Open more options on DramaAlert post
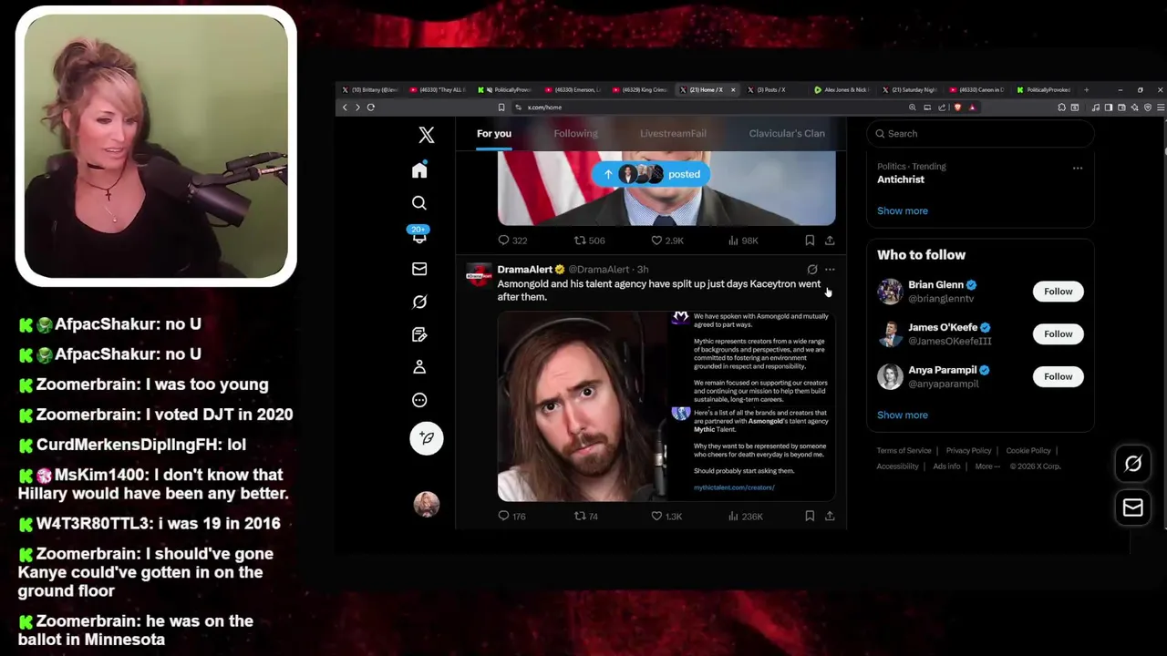Image resolution: width=1167 pixels, height=656 pixels. click(x=830, y=270)
